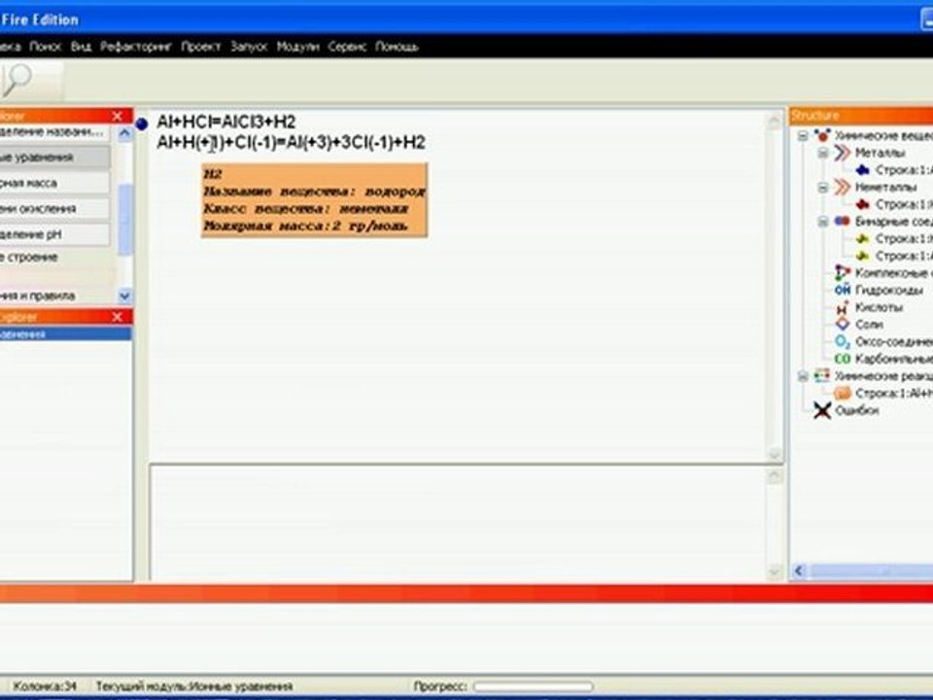Collapse the Бинарные соединения node

(x=822, y=222)
